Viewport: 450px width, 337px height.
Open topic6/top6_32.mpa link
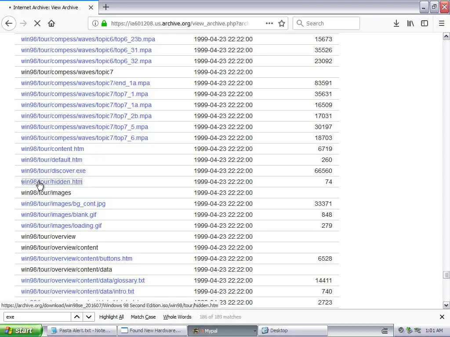(x=86, y=61)
